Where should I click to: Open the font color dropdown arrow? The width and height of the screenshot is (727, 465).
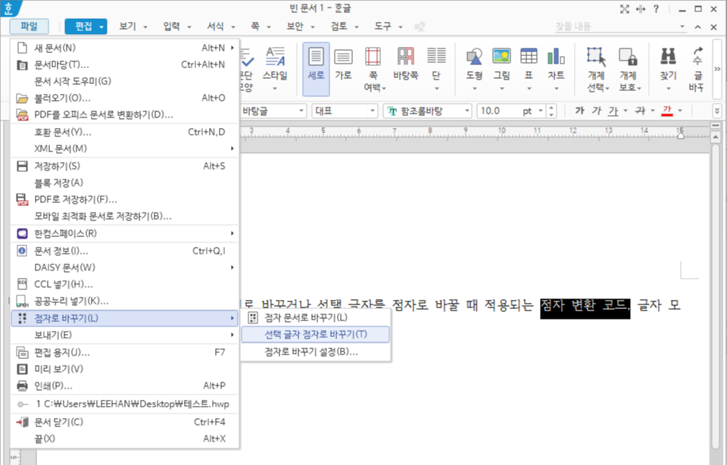tap(678, 111)
